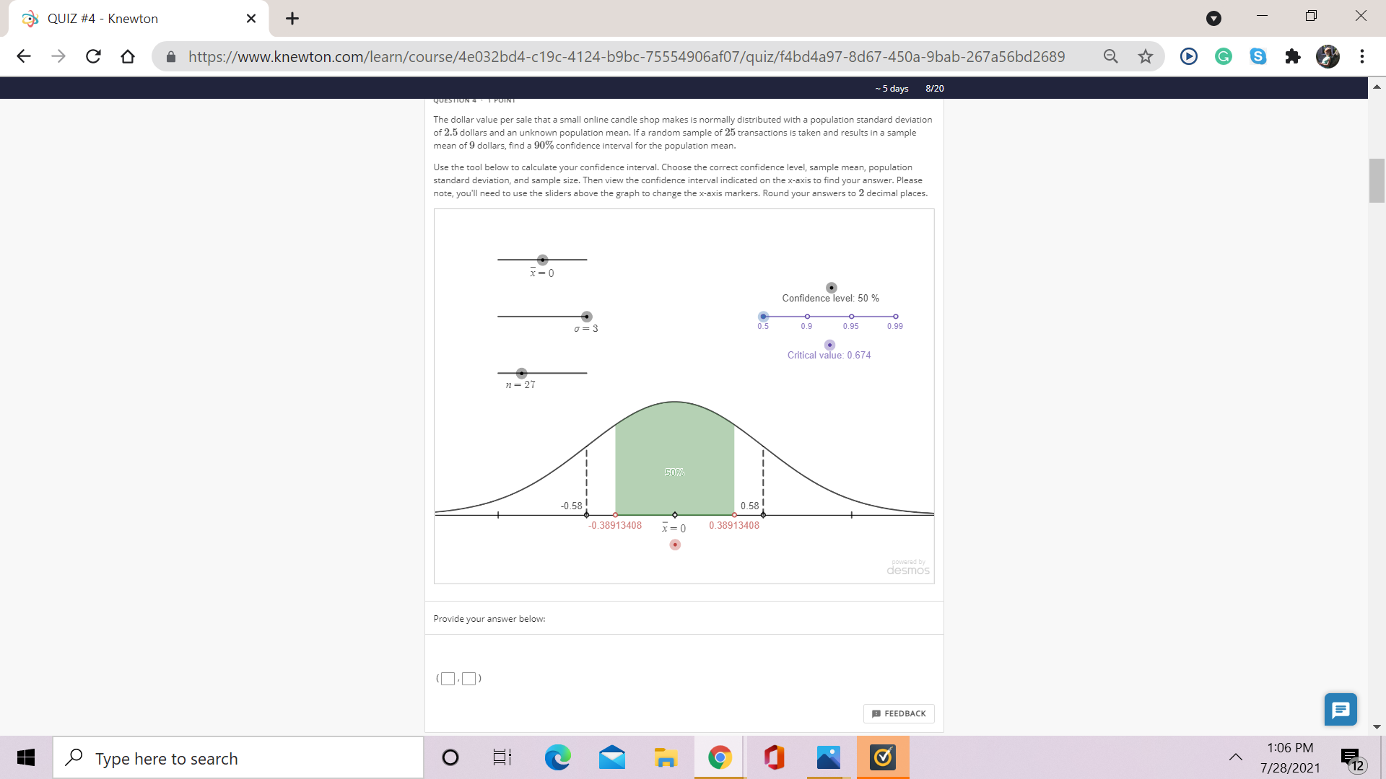Select the 0.9 confidence level marker
The width and height of the screenshot is (1386, 779).
tap(807, 316)
